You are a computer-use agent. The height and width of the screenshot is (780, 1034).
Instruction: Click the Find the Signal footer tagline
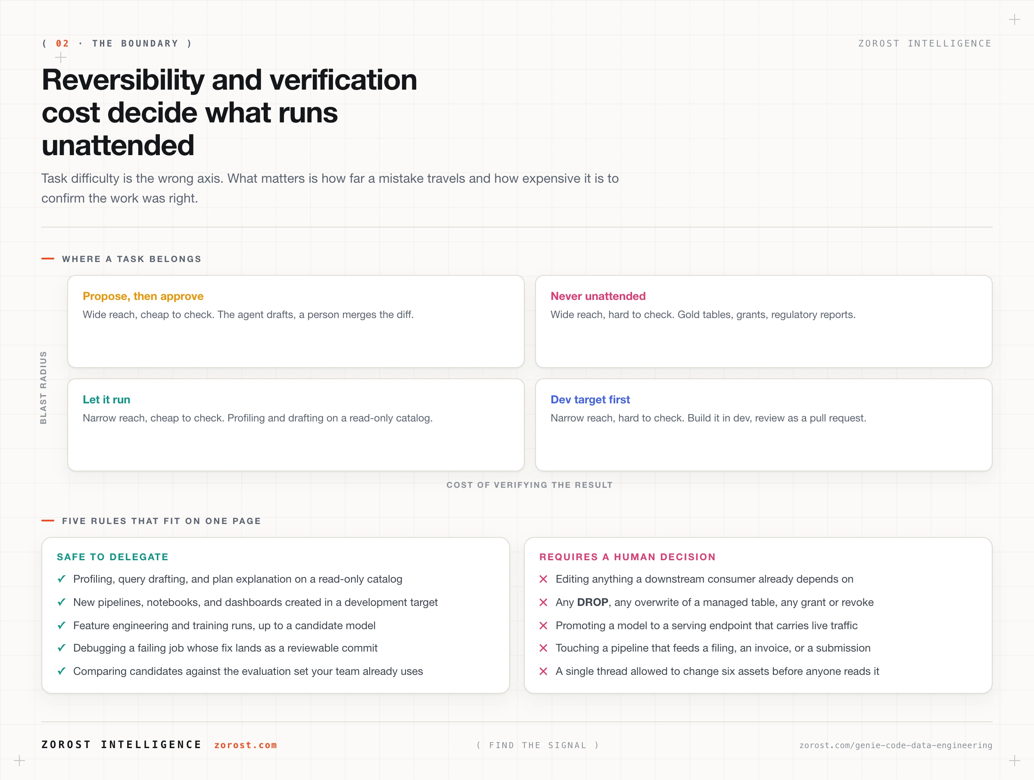[x=538, y=745]
